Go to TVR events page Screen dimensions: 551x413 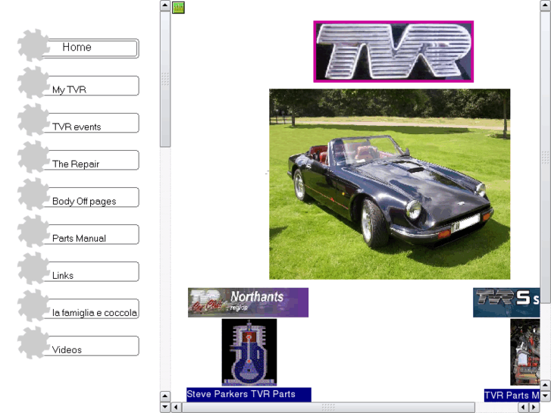pos(92,123)
